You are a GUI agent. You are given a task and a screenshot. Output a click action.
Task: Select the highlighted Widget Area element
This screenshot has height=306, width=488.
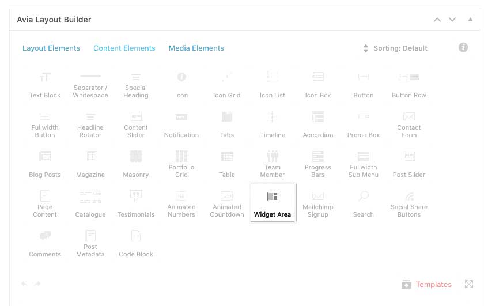click(x=273, y=203)
